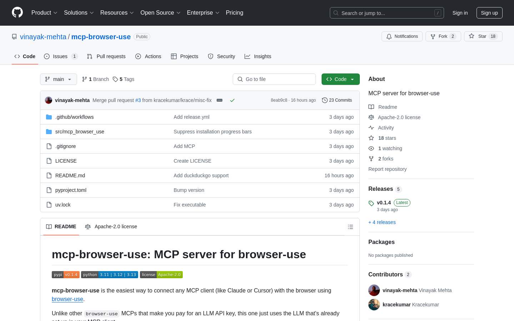Click the pypi v0.1.4 badge
The width and height of the screenshot is (514, 321).
click(66, 275)
